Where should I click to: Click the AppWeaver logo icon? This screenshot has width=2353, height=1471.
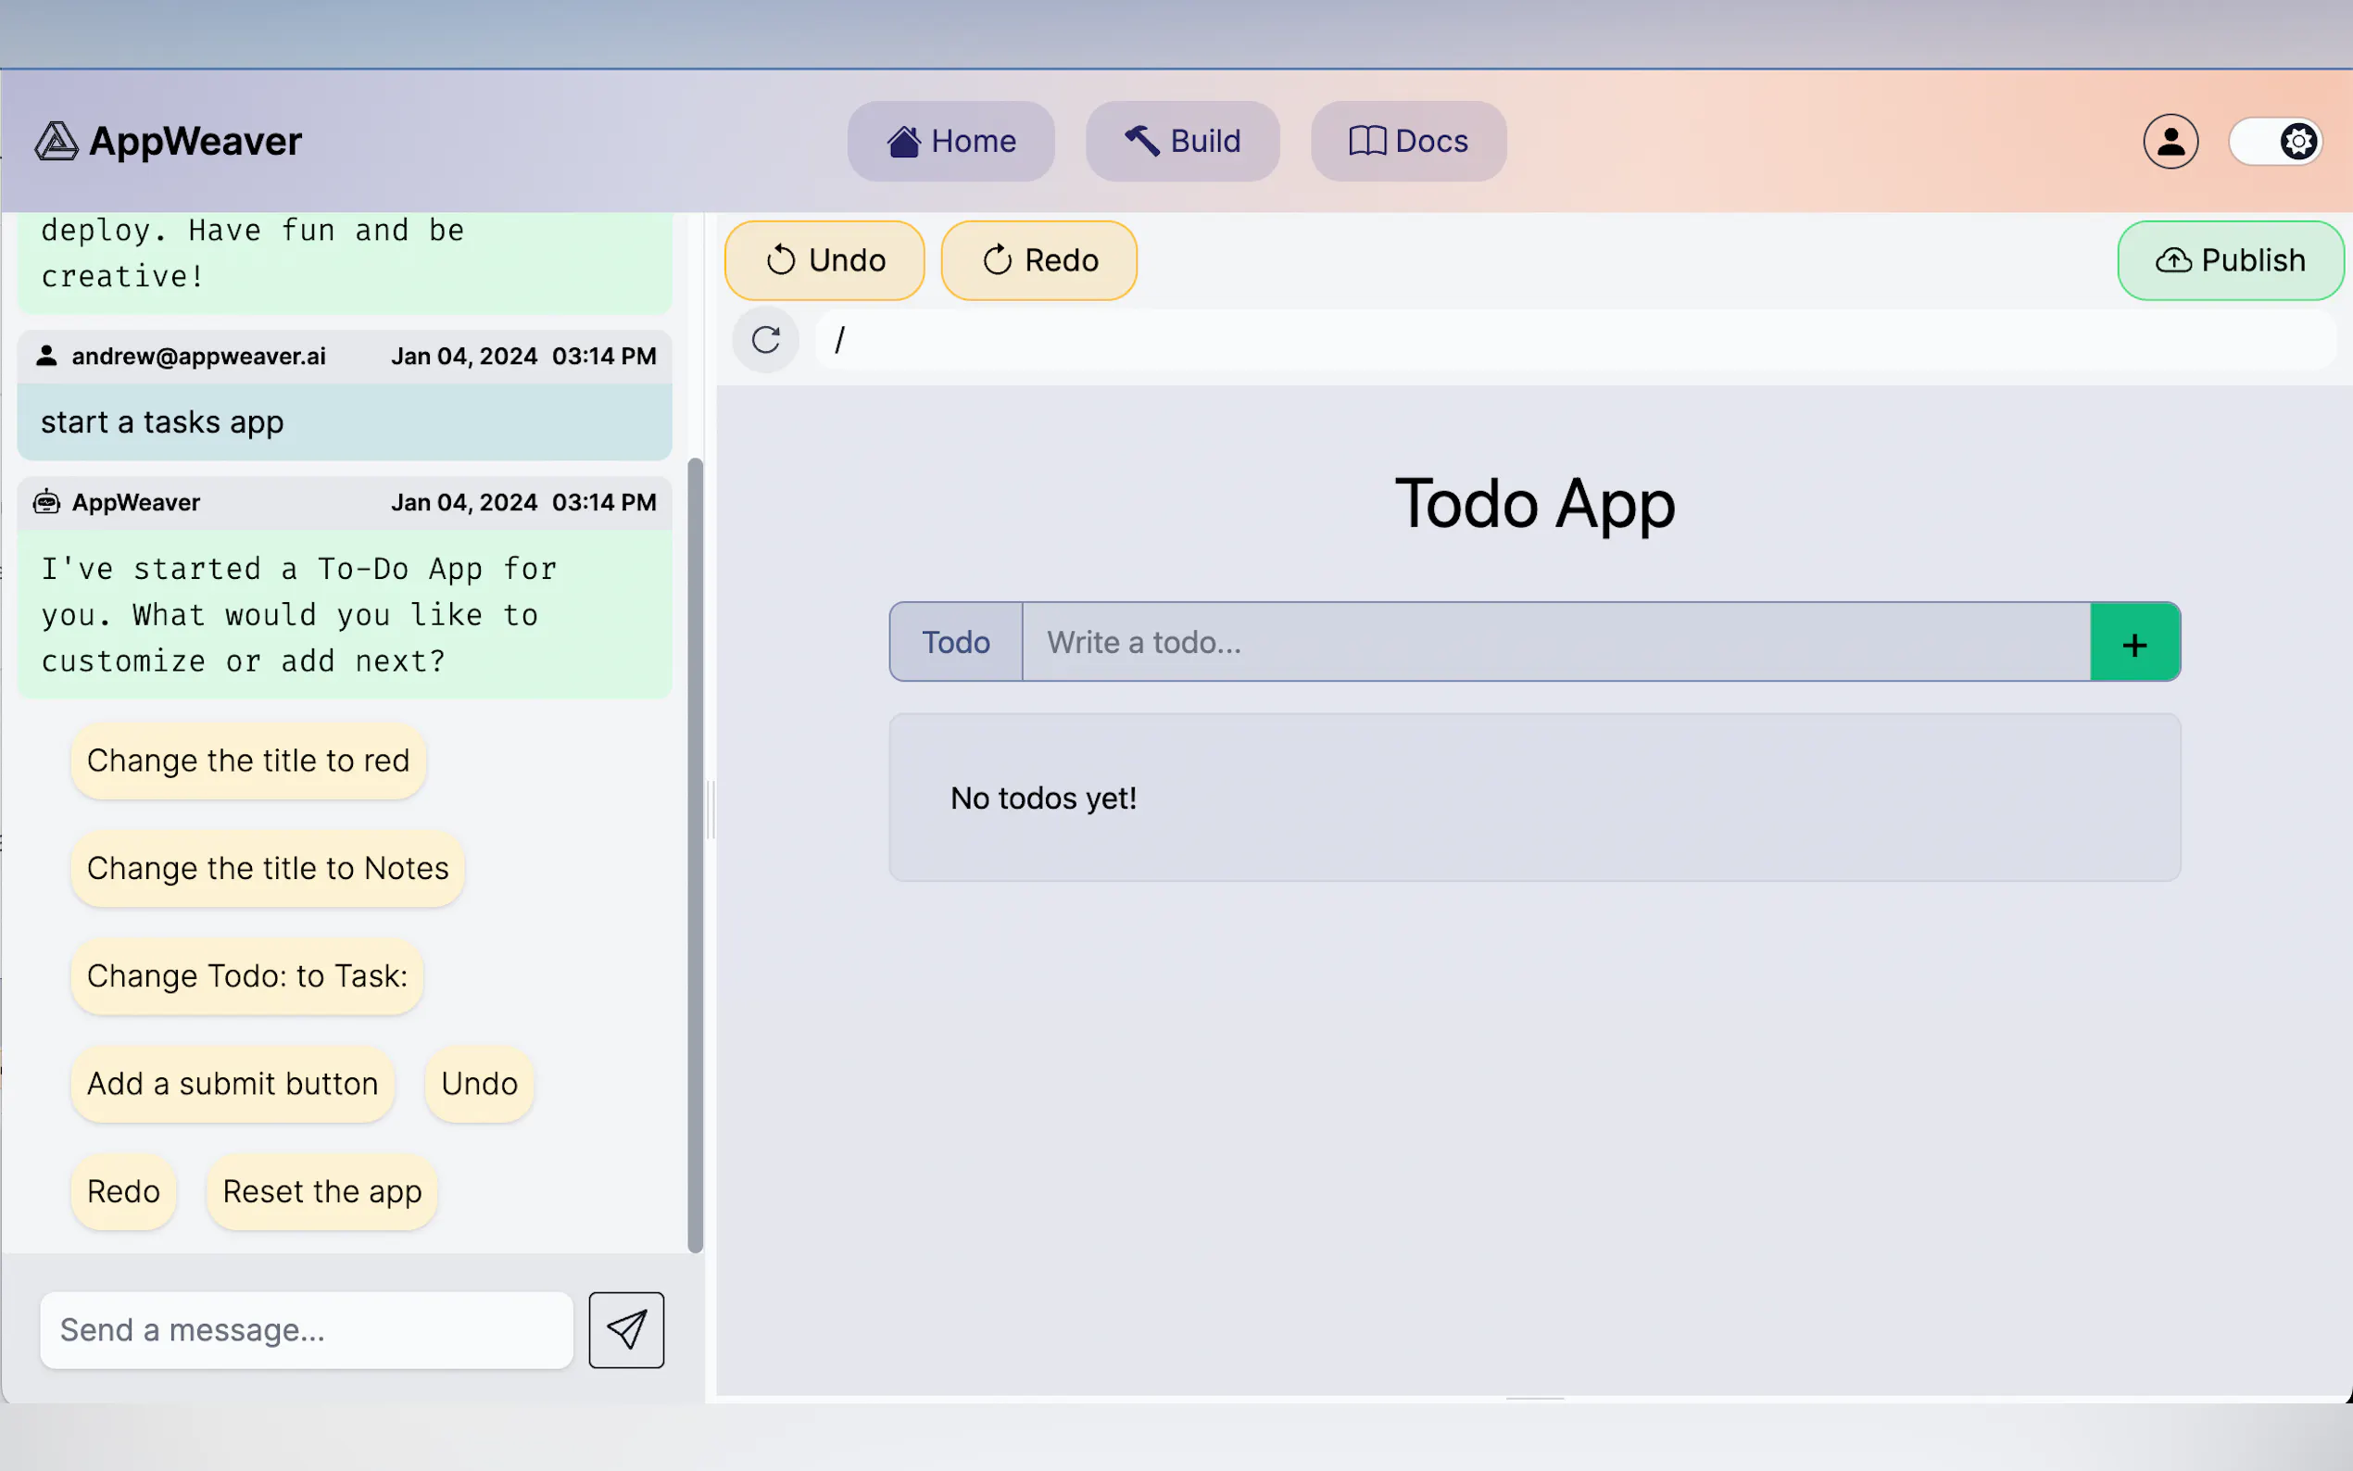[57, 141]
